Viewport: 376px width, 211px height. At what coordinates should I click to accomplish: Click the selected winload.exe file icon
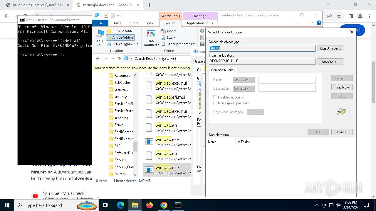coord(149,170)
